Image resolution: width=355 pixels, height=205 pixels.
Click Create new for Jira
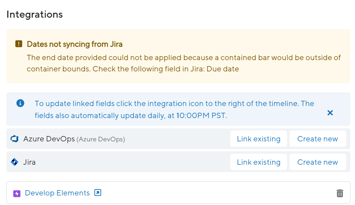click(x=318, y=162)
